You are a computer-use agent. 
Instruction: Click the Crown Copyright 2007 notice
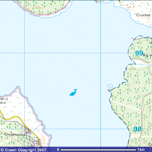23,150
